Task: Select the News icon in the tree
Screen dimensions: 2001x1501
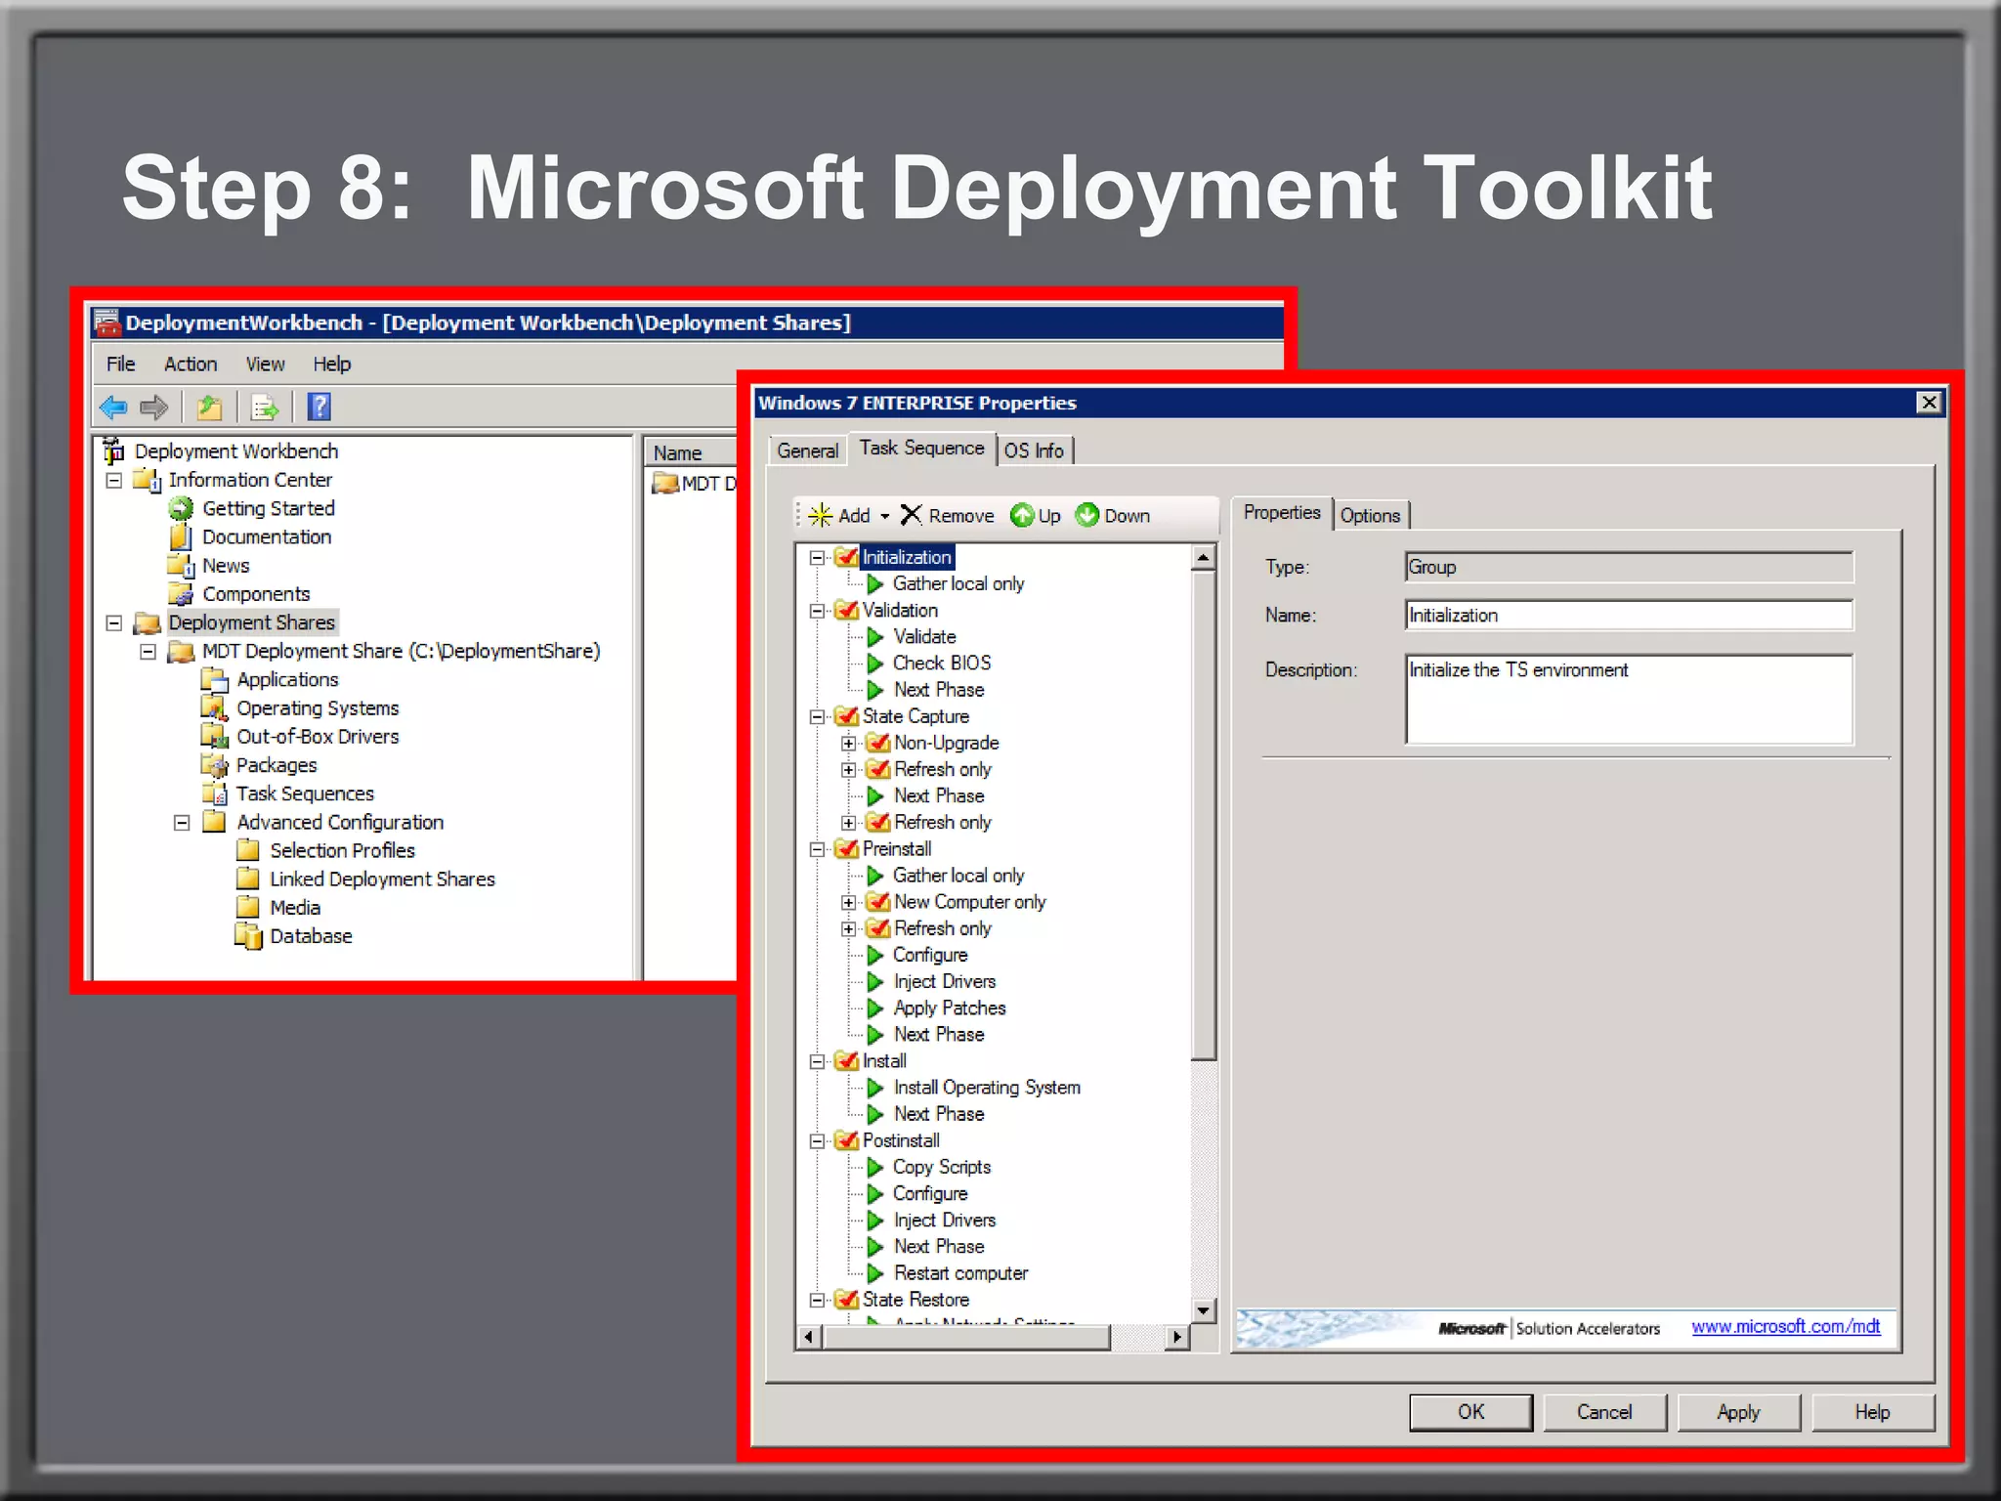Action: point(181,566)
